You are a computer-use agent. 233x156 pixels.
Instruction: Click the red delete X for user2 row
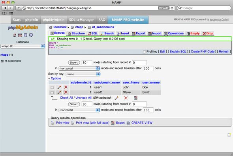pos(66,92)
